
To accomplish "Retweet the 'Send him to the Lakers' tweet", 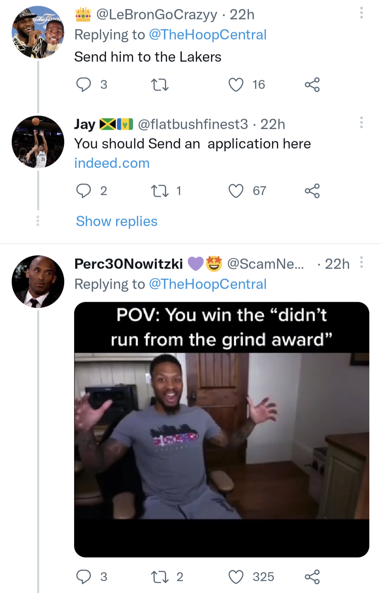I will [x=160, y=84].
